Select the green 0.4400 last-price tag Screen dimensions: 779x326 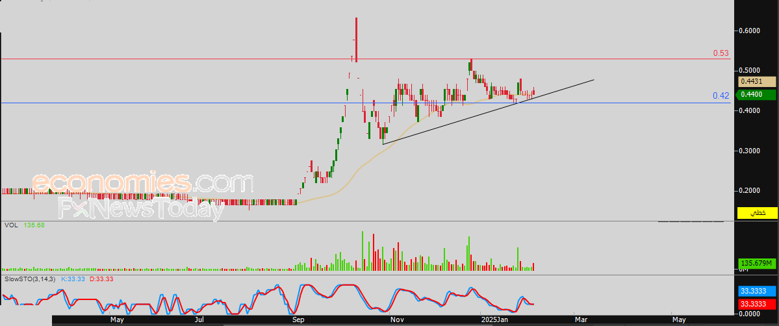(x=757, y=94)
